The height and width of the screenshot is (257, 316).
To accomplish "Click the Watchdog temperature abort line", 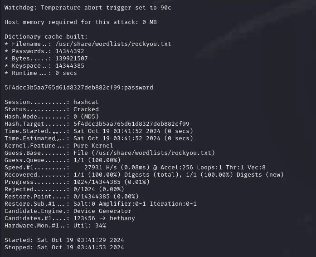I will 88,8.
